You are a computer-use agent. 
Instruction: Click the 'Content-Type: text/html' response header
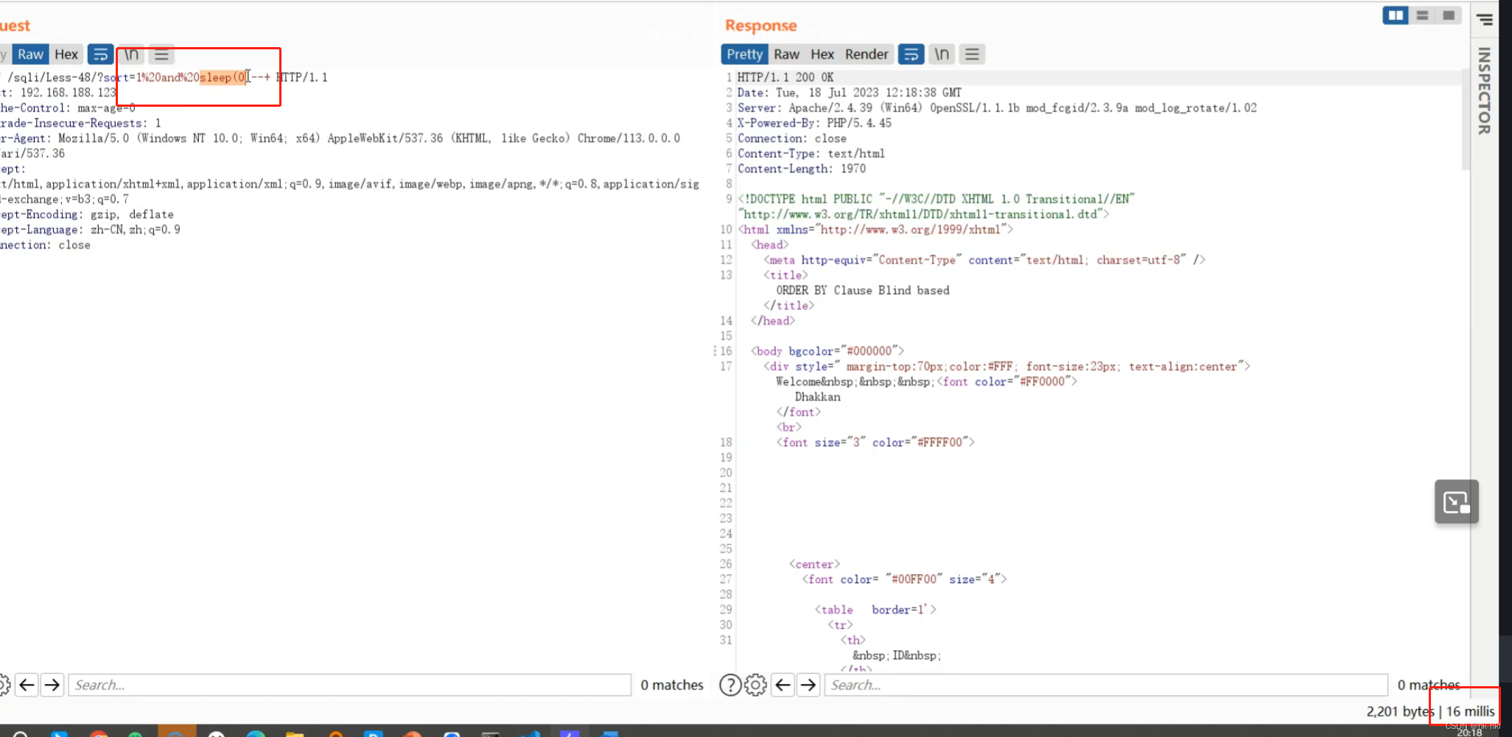pyautogui.click(x=811, y=154)
